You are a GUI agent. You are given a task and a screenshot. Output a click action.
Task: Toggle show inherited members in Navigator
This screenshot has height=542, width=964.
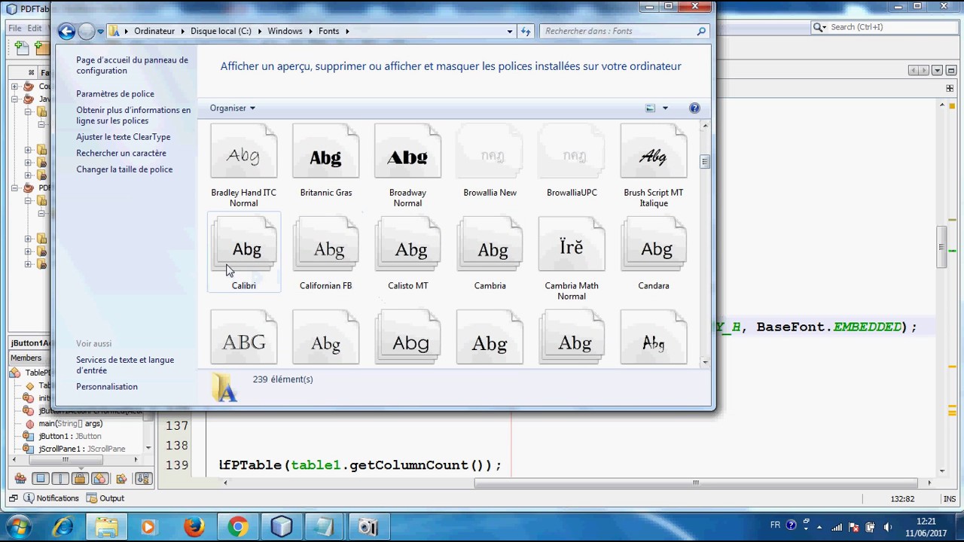pos(20,478)
